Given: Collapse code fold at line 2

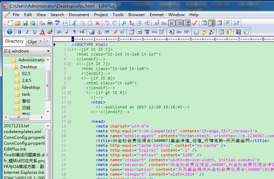Looking at the screenshot, I should [70, 50].
